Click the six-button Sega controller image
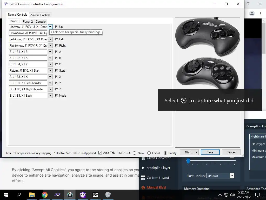 tap(208, 73)
